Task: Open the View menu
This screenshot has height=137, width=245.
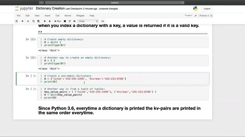Action: 37,16
